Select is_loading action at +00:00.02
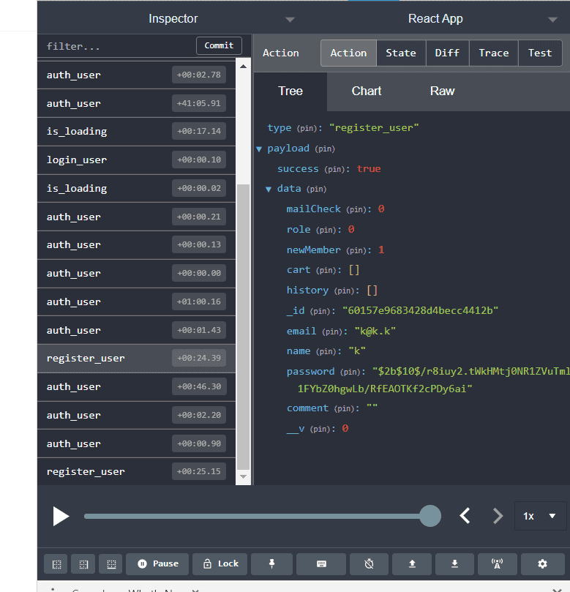Image resolution: width=570 pixels, height=592 pixels. click(136, 188)
